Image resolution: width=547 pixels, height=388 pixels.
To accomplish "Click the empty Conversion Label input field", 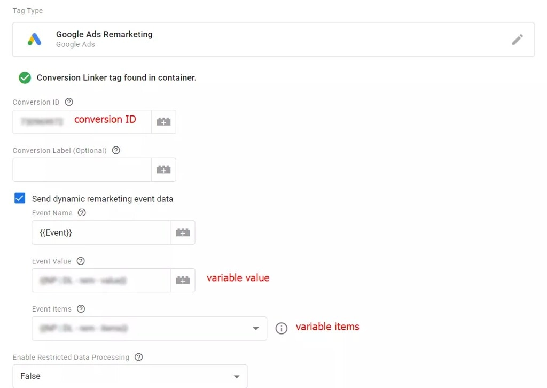I will (x=80, y=169).
